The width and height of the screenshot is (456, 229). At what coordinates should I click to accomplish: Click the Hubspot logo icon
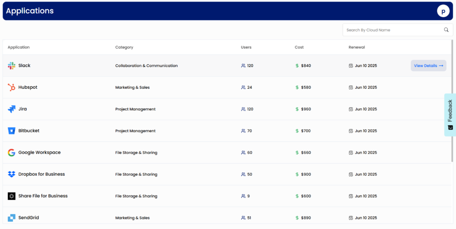click(x=11, y=87)
